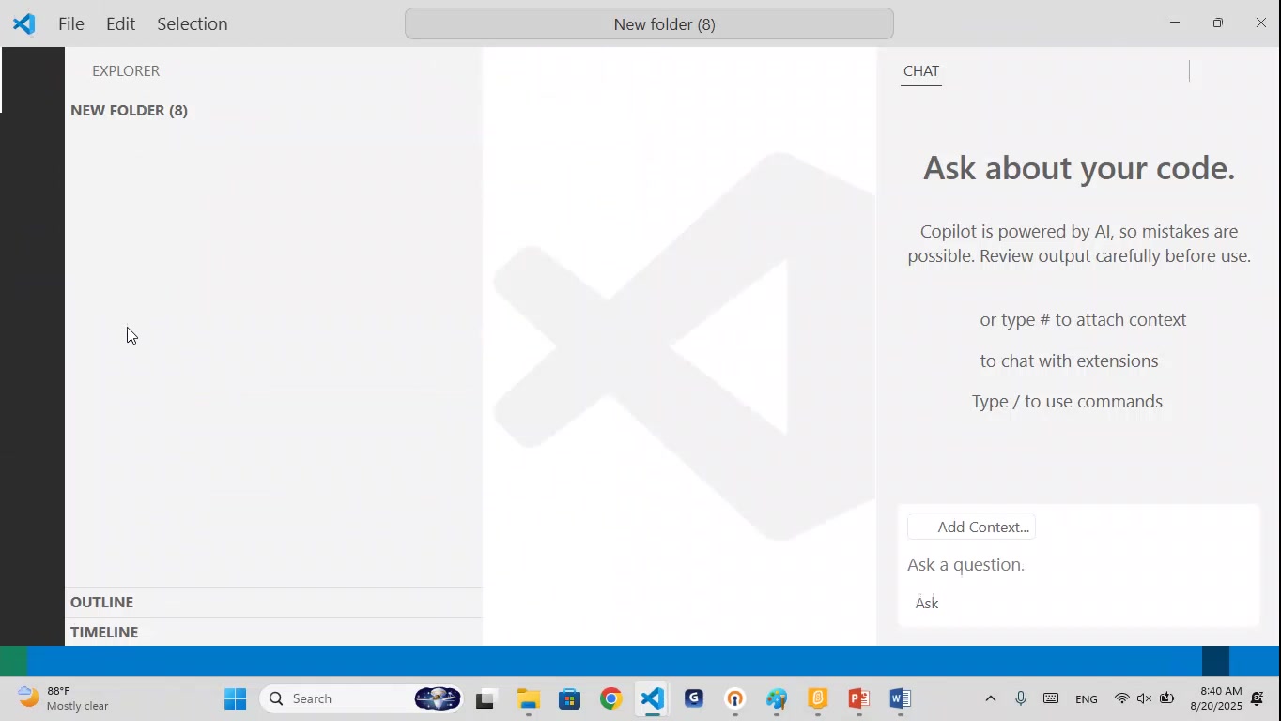Open the Edit menu
The image size is (1281, 721).
coord(120,23)
